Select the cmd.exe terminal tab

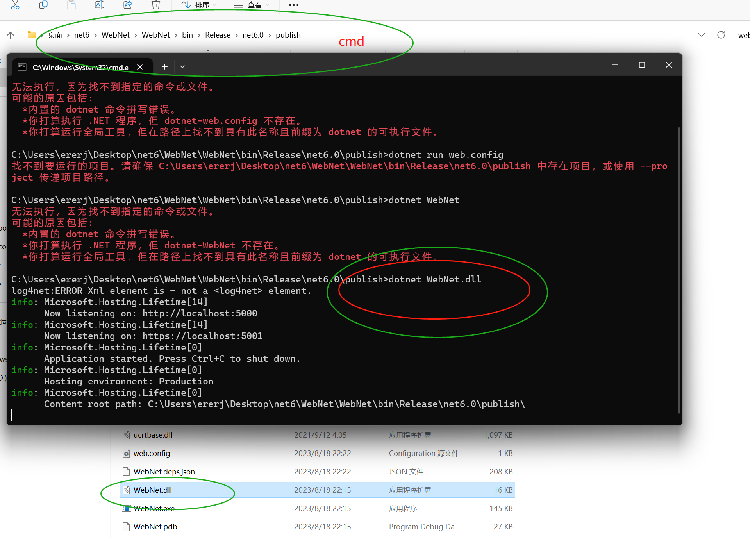point(78,67)
